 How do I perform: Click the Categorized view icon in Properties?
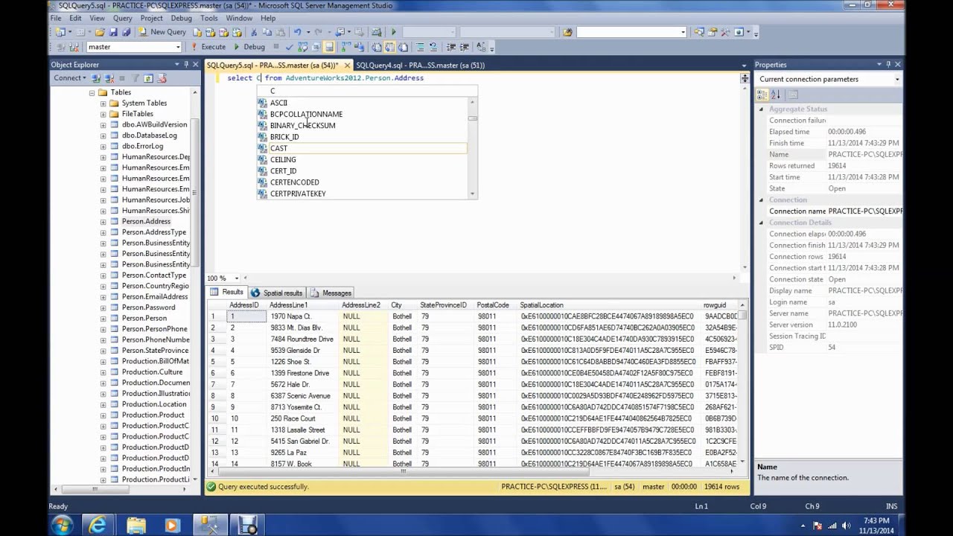tap(762, 95)
